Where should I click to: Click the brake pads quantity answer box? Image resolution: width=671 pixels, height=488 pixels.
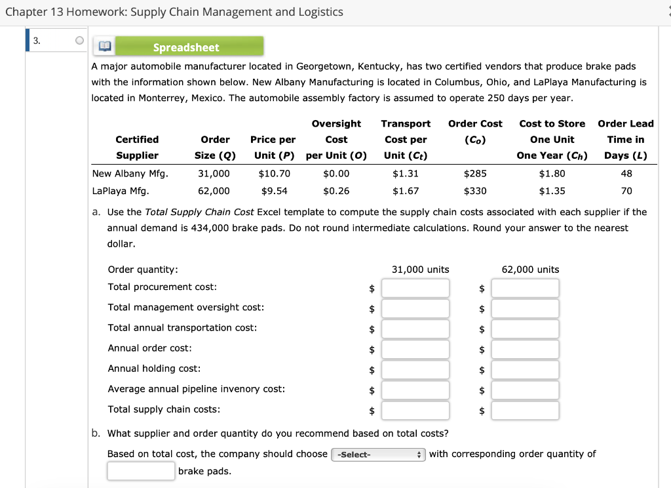point(141,470)
